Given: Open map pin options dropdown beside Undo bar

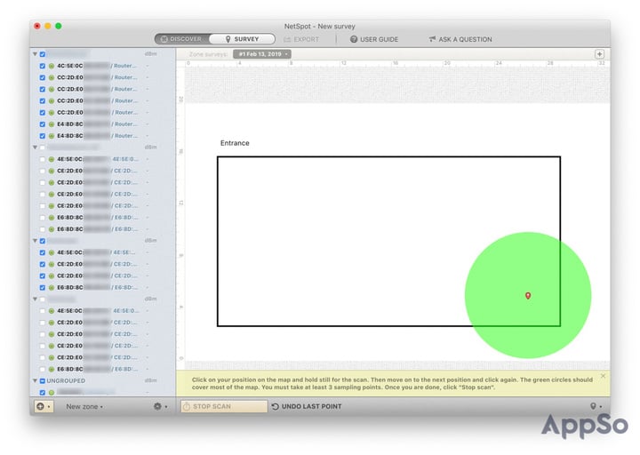Looking at the screenshot, I should point(596,406).
